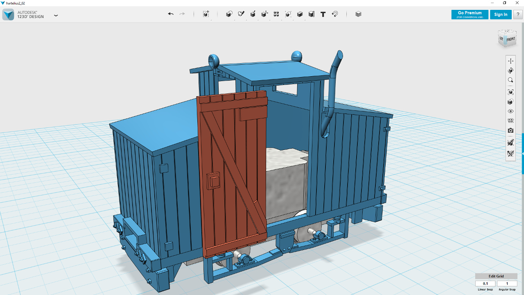Open the Material tool
This screenshot has height=295, width=524.
(x=359, y=14)
